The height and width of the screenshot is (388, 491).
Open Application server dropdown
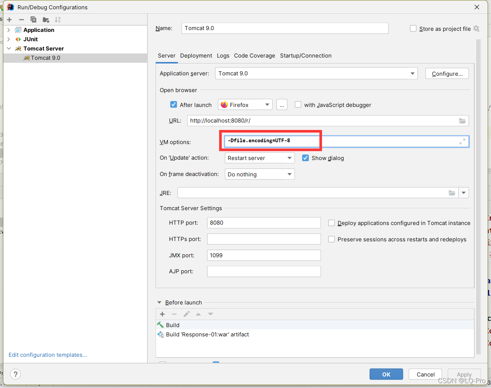pos(412,74)
